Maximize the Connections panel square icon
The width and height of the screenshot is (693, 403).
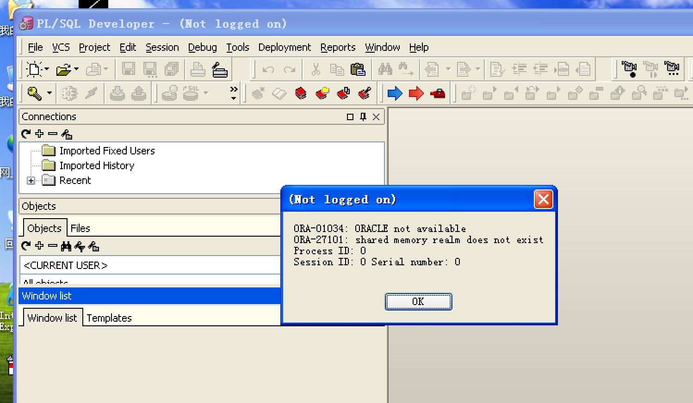click(x=350, y=117)
